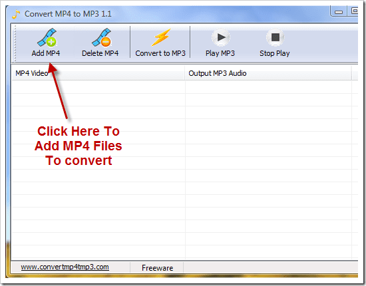Stop playback with Stop Play
Image resolution: width=366 pixels, height=286 pixels.
coord(275,43)
